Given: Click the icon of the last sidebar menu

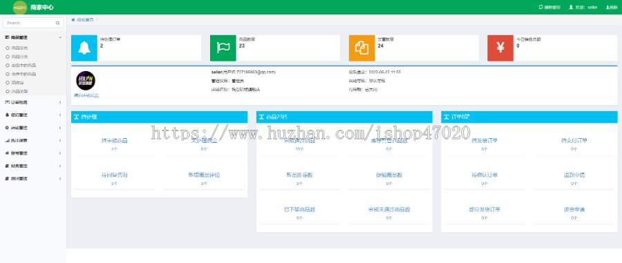Looking at the screenshot, I should pos(7,178).
